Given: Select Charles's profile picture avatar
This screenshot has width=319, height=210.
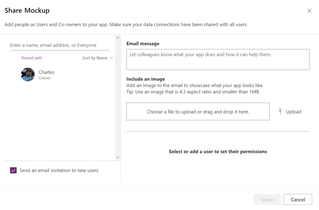Looking at the screenshot, I should 28,75.
